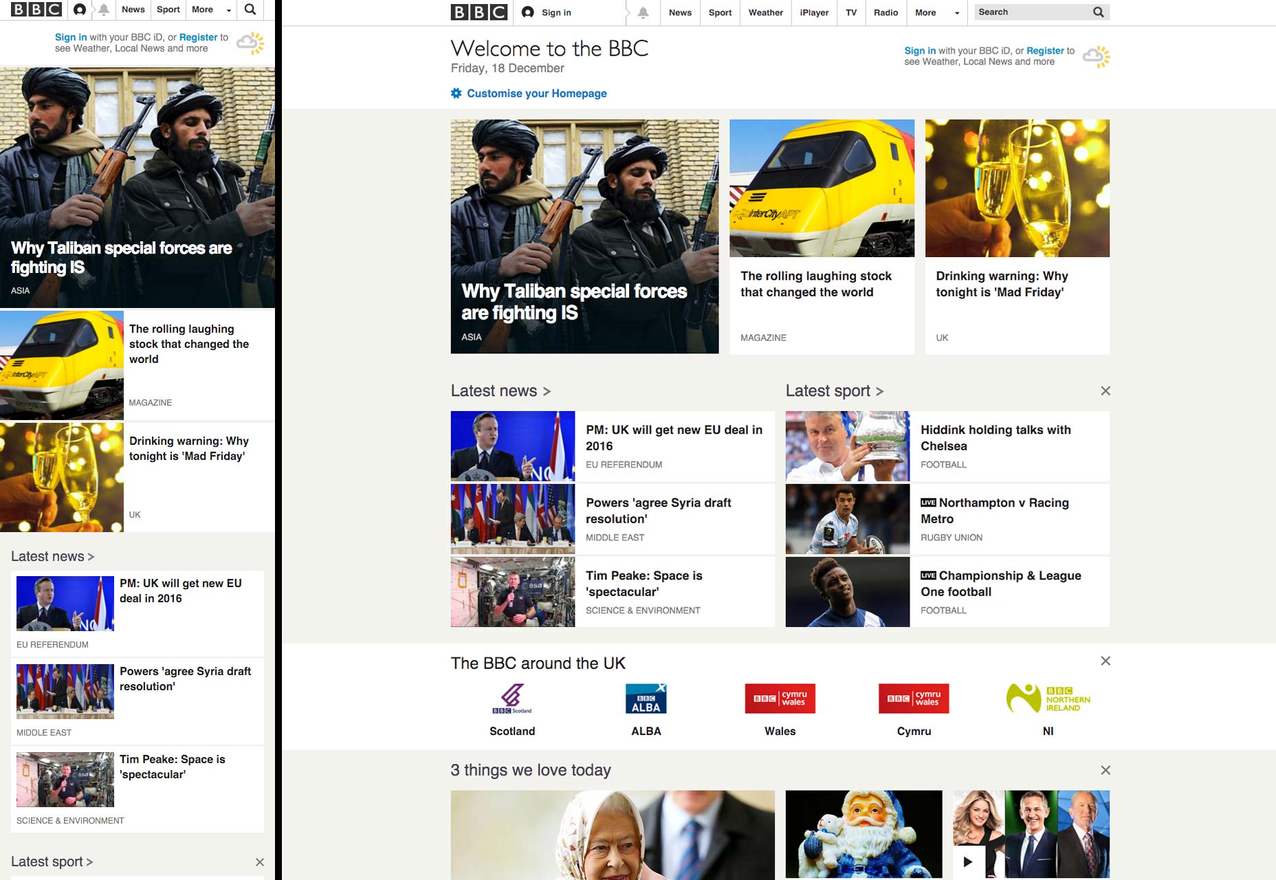The width and height of the screenshot is (1276, 880).
Task: Close The BBC around the UK section
Action: pyautogui.click(x=1105, y=661)
